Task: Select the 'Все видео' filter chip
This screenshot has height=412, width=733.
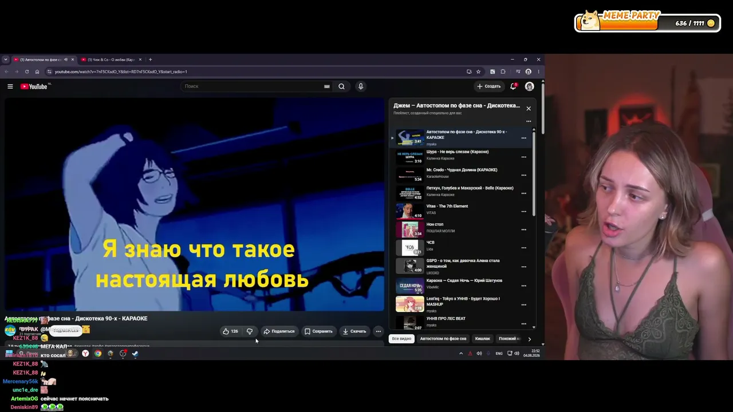Action: tap(401, 339)
